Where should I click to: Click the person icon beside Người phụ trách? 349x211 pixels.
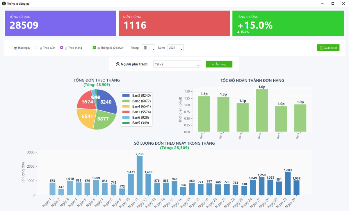coord(118,64)
